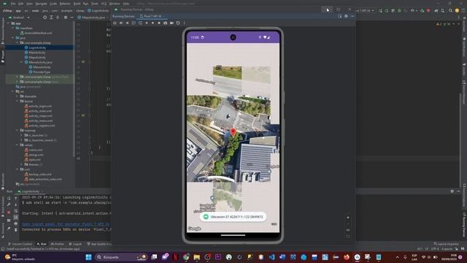Screen dimensions: 467x263
Task: Open the Build menu
Action: coord(77,4)
